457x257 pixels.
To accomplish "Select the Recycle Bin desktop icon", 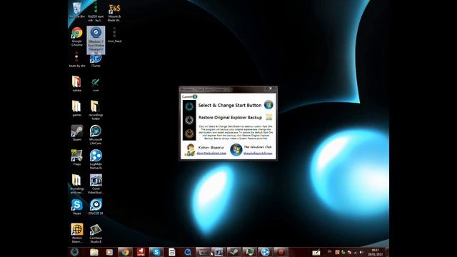I will point(77,11).
